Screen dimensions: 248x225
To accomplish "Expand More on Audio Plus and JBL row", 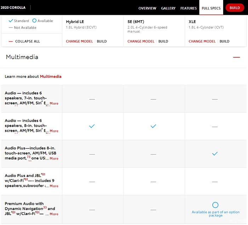I will coord(54,186).
